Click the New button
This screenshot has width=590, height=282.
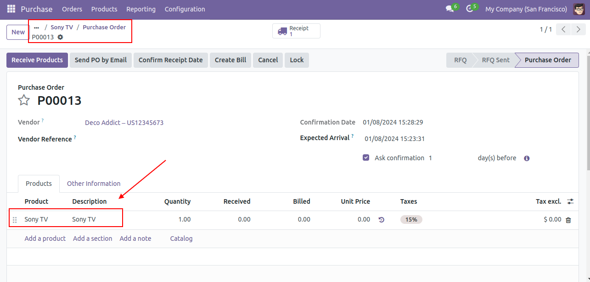click(18, 32)
